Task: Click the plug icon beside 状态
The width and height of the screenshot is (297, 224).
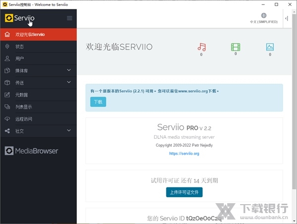Action: point(7,46)
